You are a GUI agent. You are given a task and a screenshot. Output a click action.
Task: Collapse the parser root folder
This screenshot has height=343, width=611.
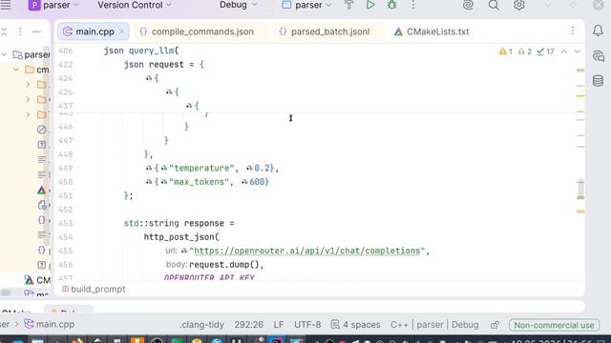(4, 55)
